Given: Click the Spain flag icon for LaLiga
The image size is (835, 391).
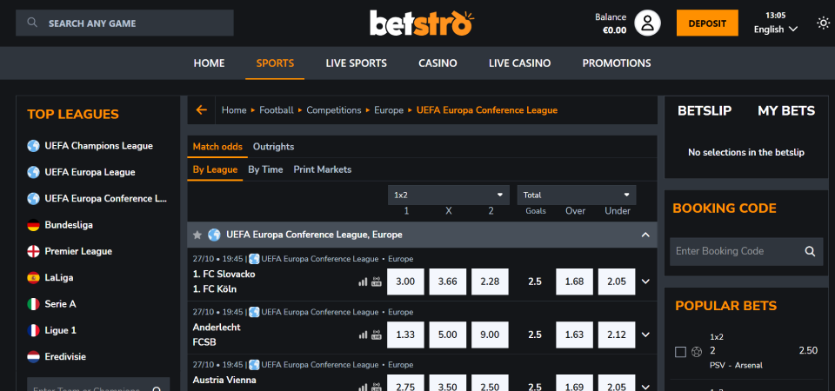Looking at the screenshot, I should click(x=34, y=278).
